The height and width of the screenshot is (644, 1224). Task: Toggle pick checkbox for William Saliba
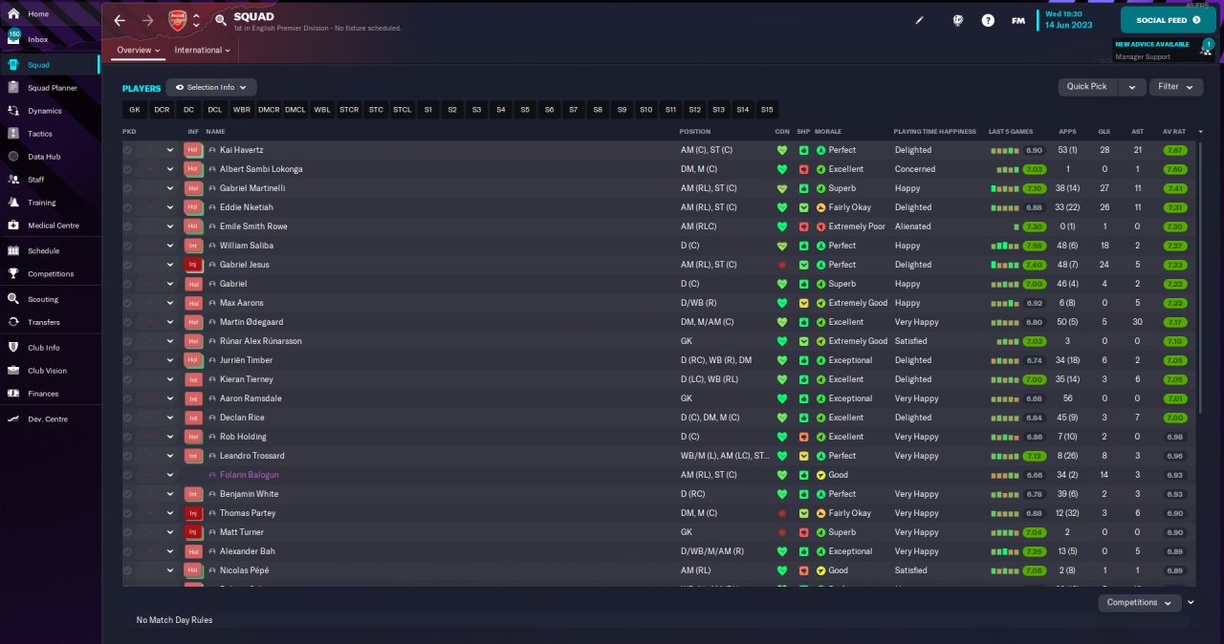point(128,246)
